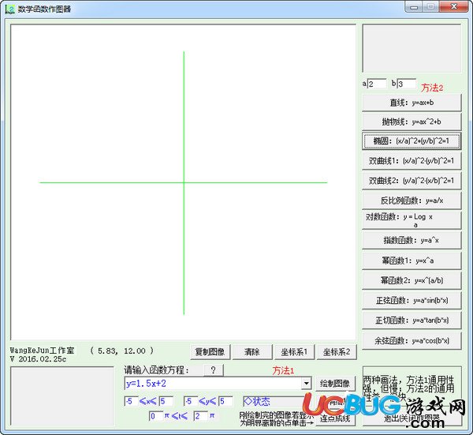Viewport: 473px width, 435px height.
Task: Close the 数学函数作图器 window
Action: (x=454, y=6)
